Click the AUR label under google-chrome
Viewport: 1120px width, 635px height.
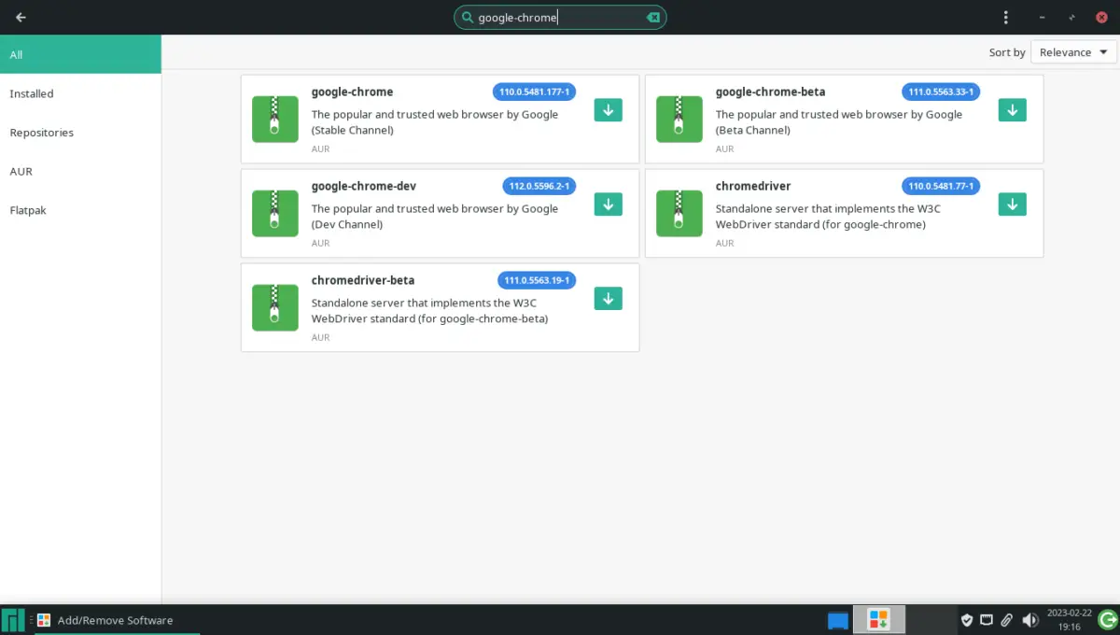coord(321,149)
